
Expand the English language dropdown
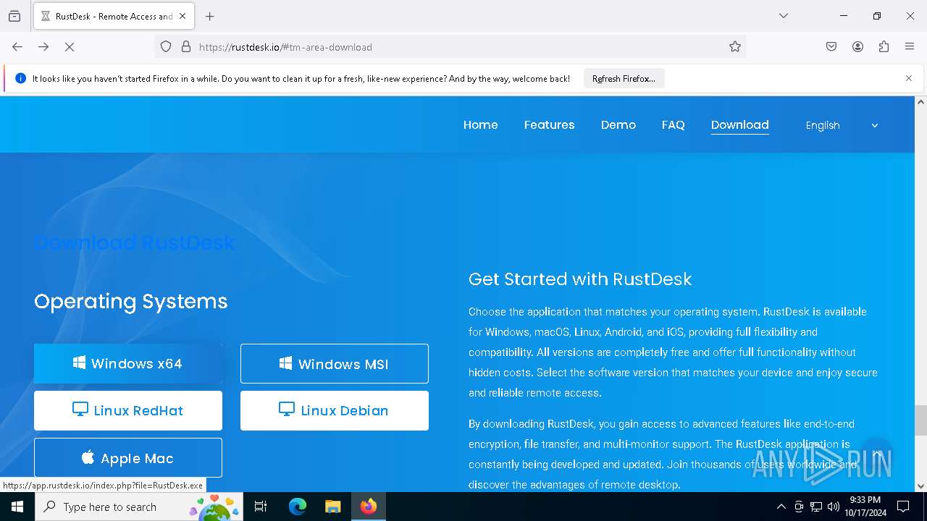click(842, 125)
